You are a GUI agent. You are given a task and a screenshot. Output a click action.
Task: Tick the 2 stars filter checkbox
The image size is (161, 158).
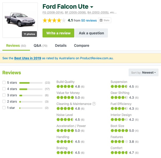click(4, 101)
